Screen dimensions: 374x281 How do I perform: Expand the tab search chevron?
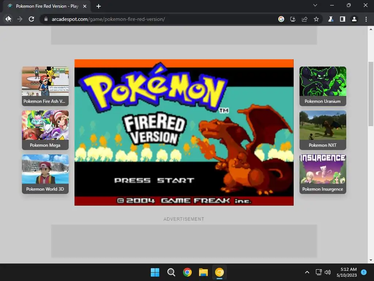point(315,5)
